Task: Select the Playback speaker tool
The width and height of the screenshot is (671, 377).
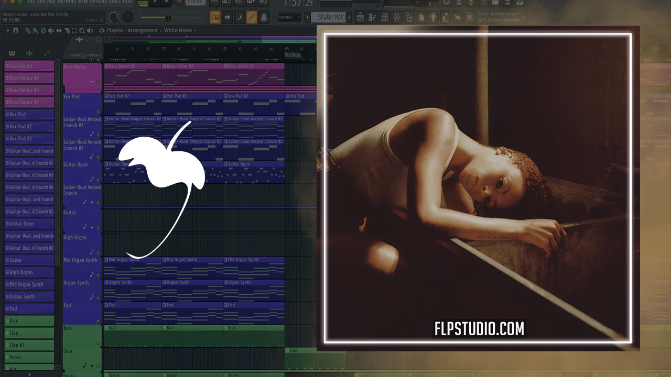Action: [x=90, y=30]
